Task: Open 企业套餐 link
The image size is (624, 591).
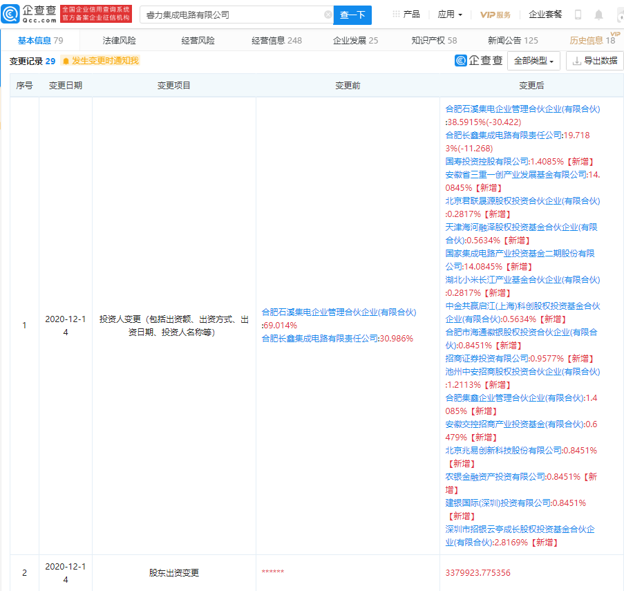Action: coord(545,15)
